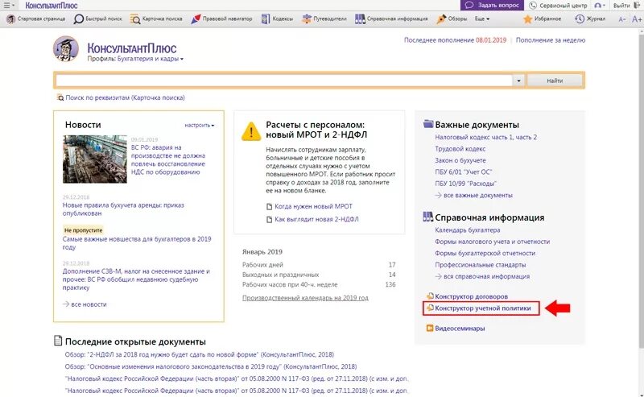This screenshot has height=397, width=644.
Task: Open the Кодексы toolbar section
Action: (x=277, y=19)
